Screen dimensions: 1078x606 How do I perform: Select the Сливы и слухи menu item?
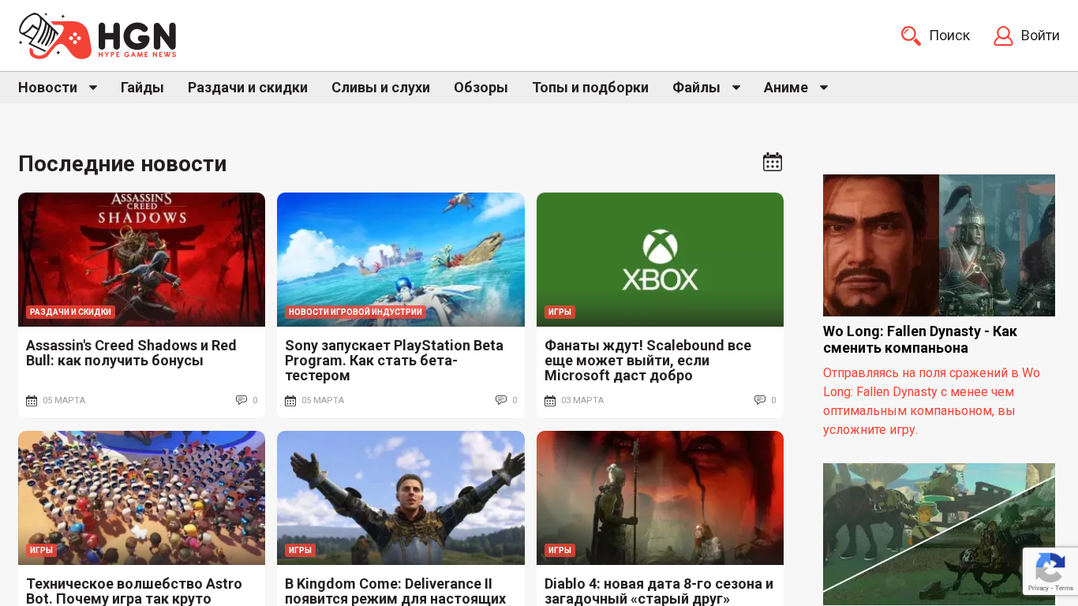point(380,88)
